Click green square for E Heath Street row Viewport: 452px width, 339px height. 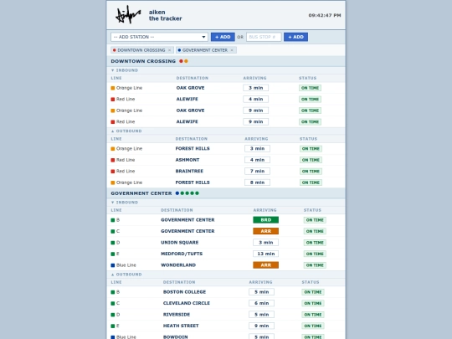113,326
